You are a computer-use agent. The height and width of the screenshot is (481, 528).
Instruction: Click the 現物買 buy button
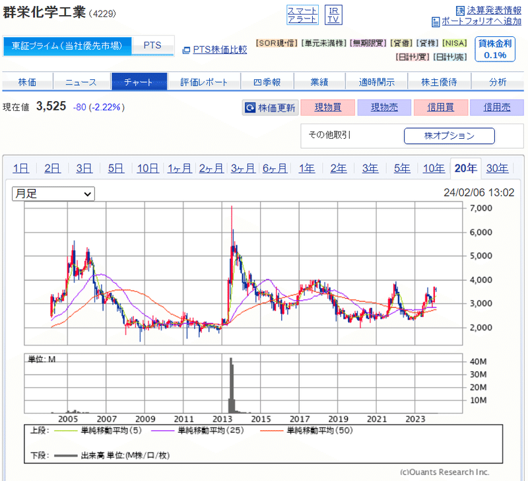[x=328, y=107]
